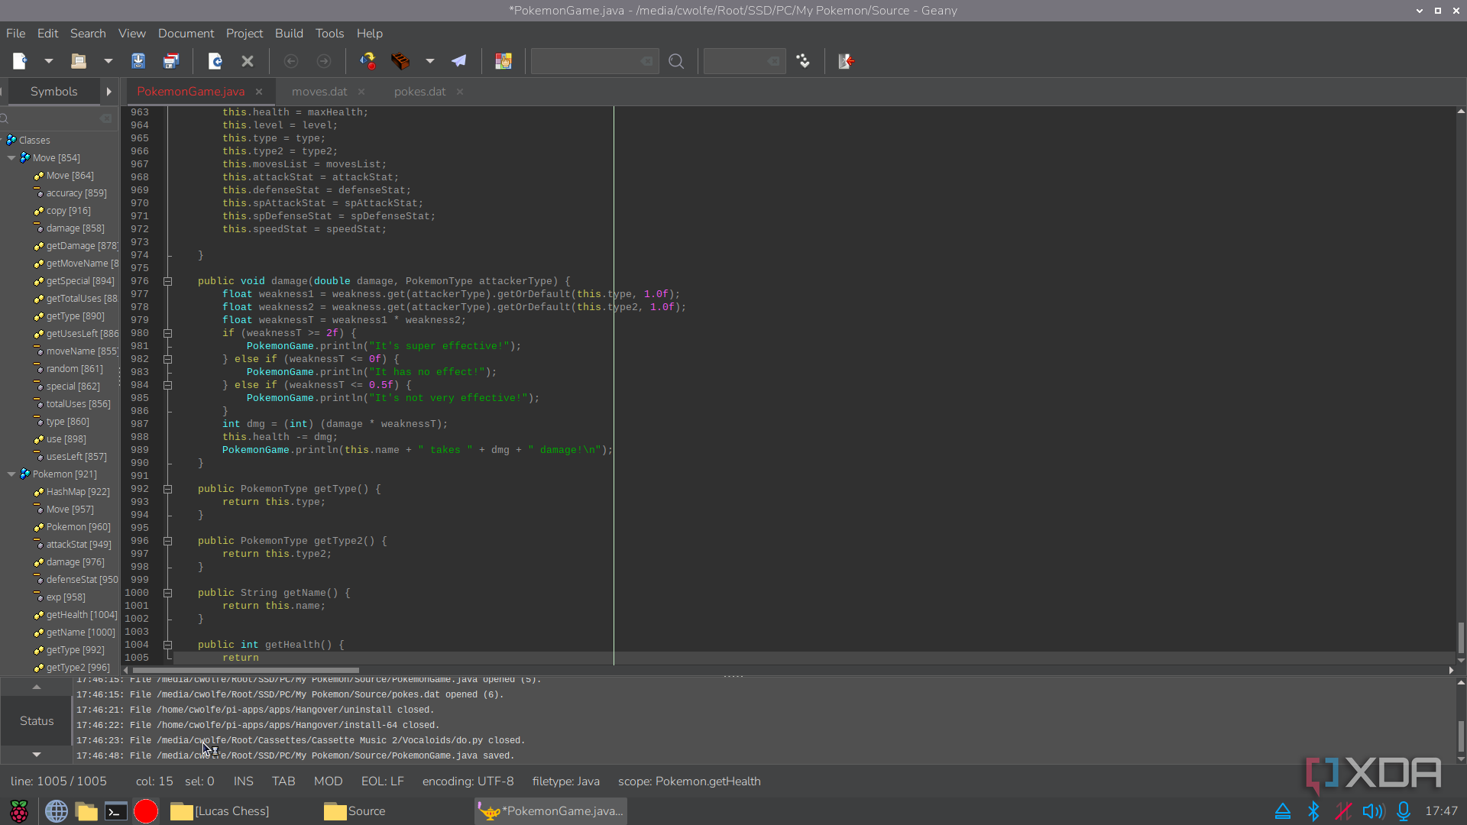Open the new-file template dropdown arrow
The width and height of the screenshot is (1467, 825).
click(x=48, y=61)
